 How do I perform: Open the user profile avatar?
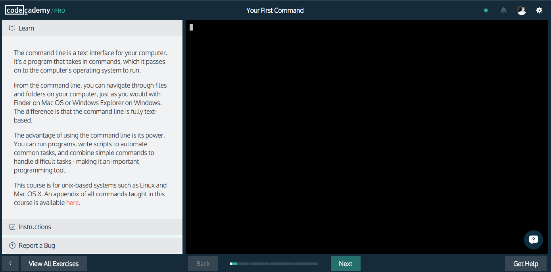pyautogui.click(x=521, y=10)
